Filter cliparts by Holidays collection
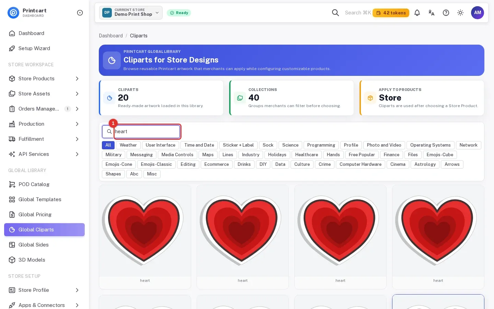494x309 pixels. [277, 155]
